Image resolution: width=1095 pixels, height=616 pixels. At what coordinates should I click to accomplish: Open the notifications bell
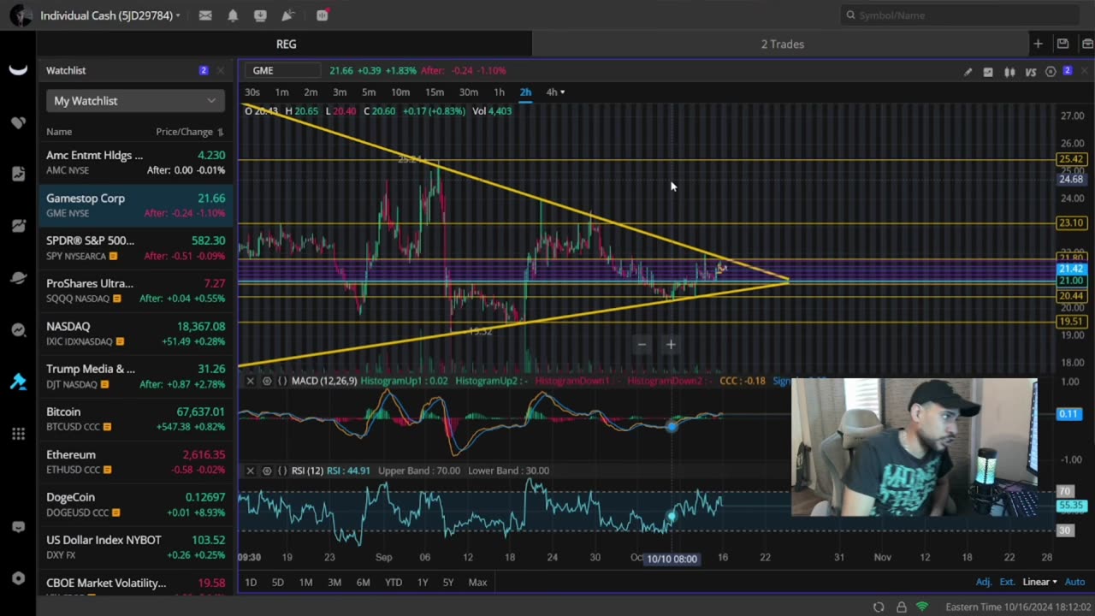tap(233, 15)
